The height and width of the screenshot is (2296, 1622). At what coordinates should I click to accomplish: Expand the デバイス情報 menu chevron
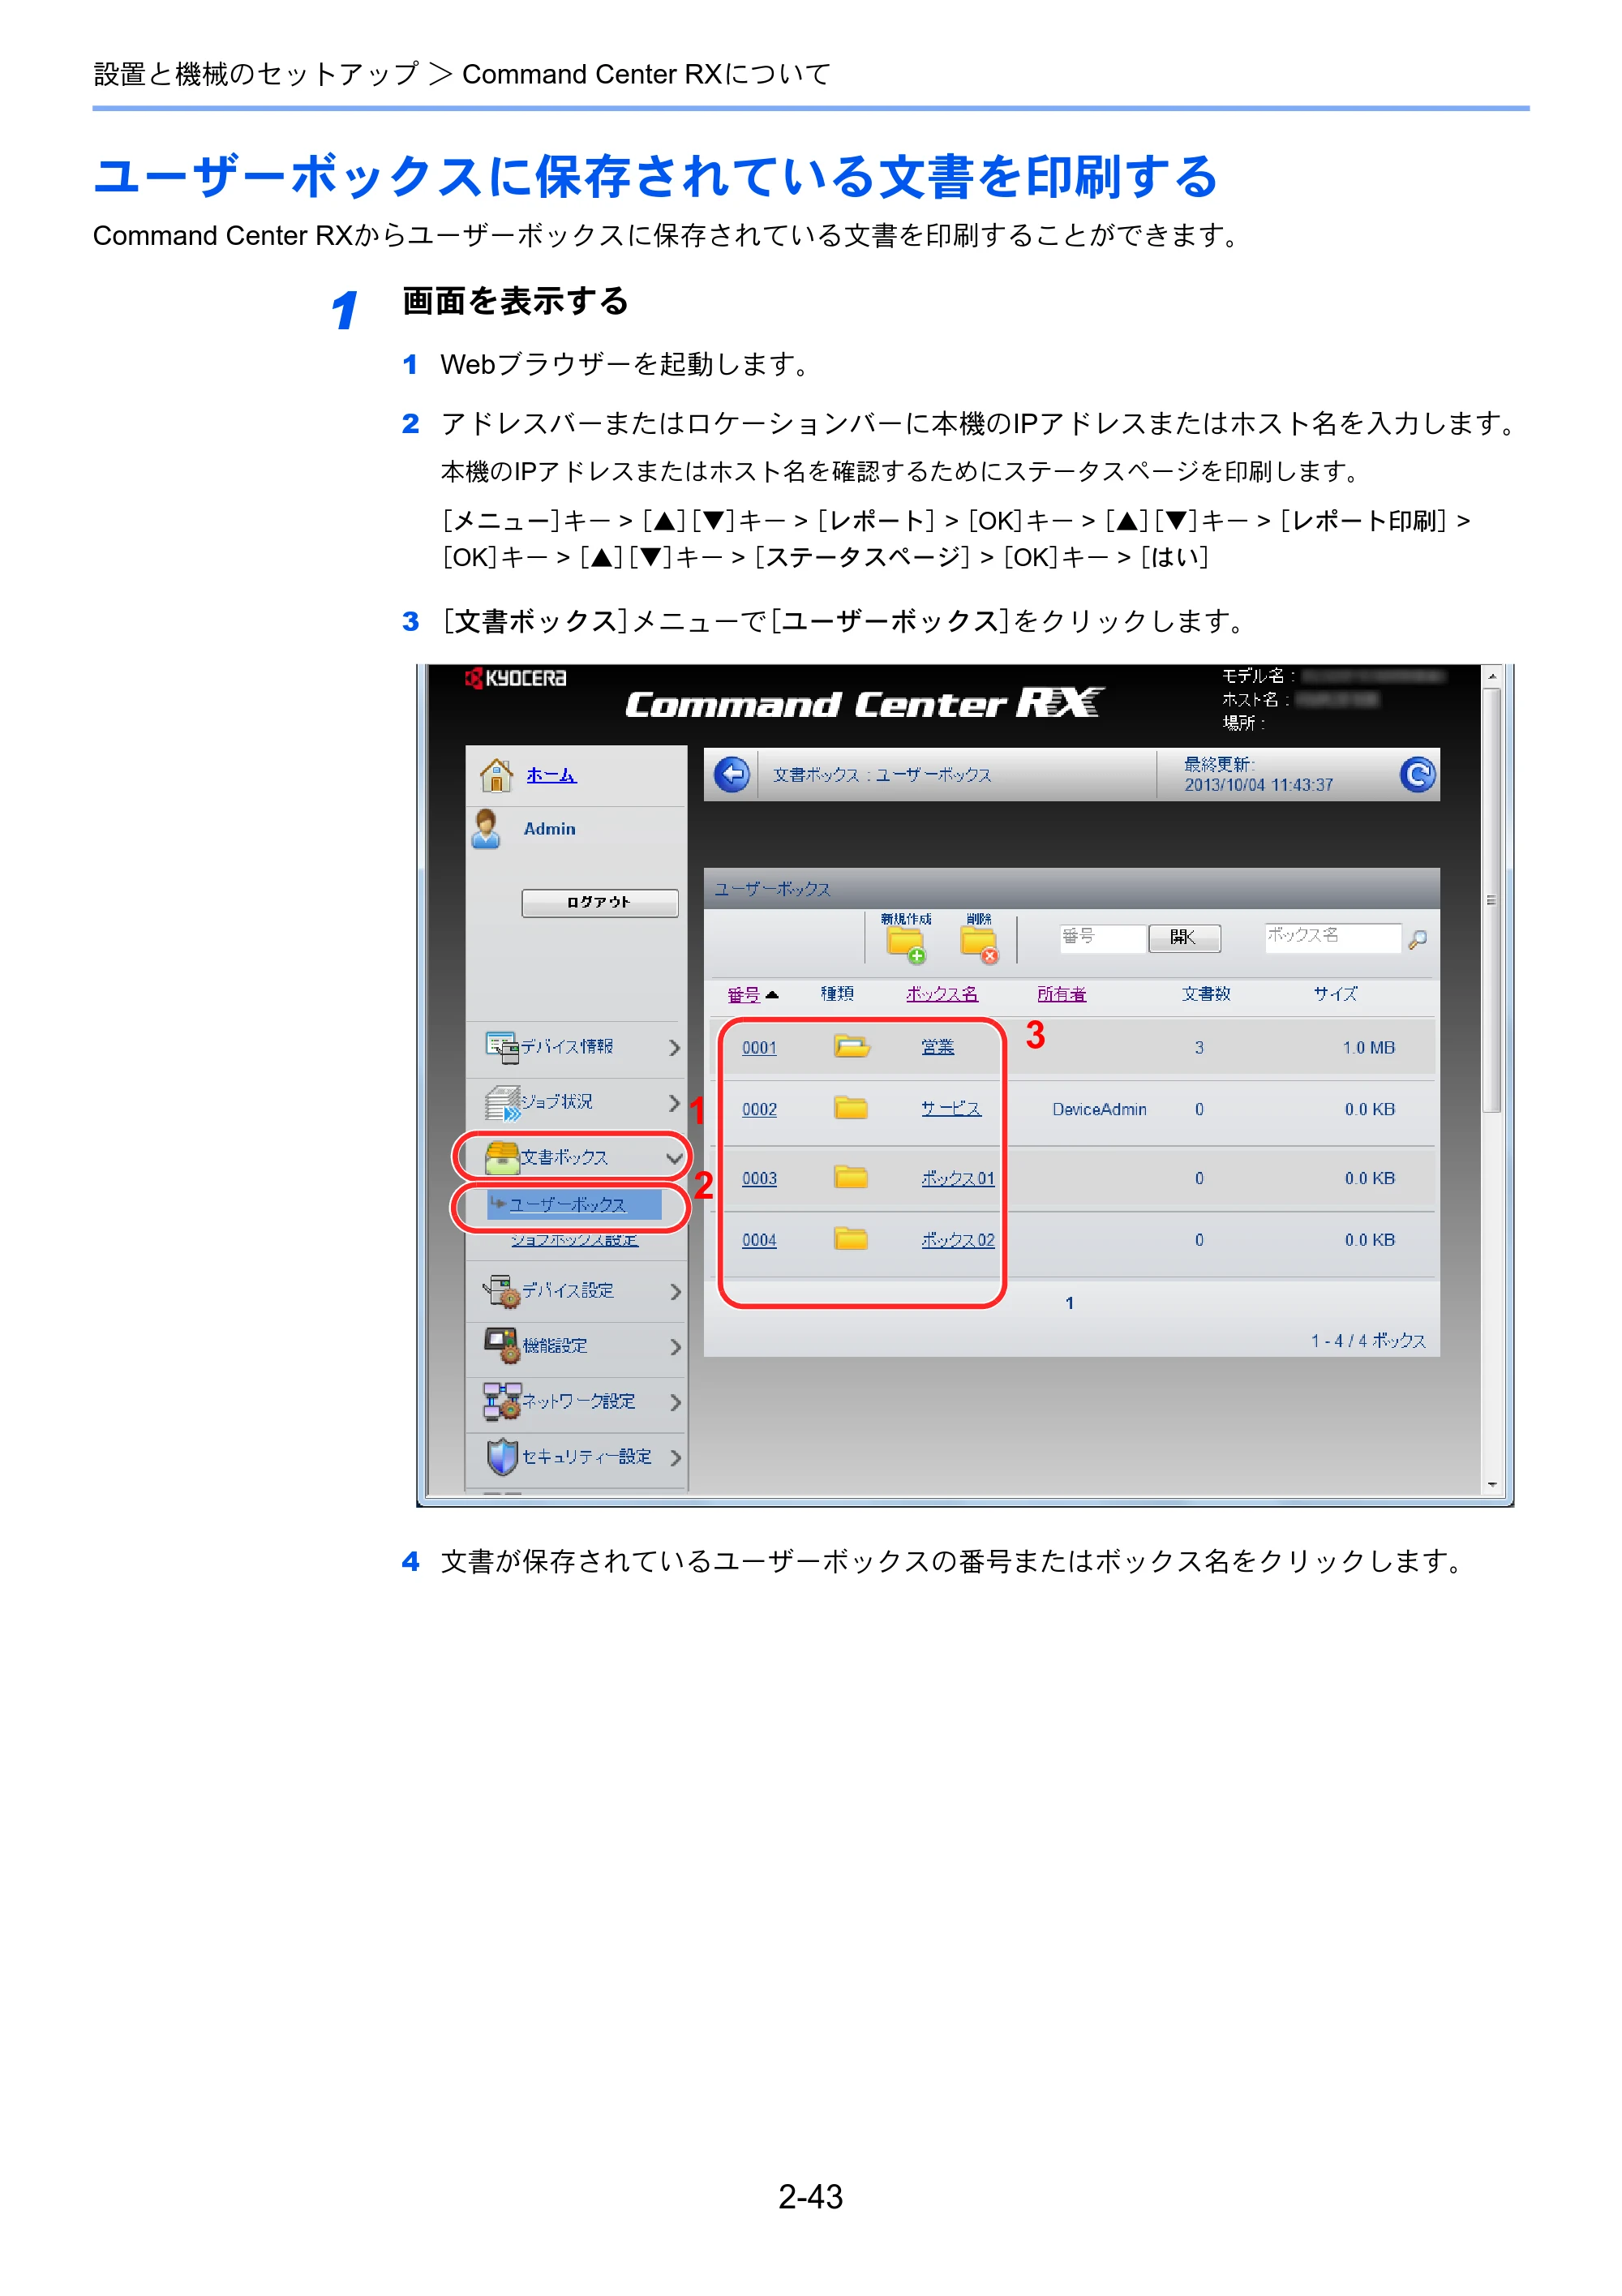click(x=675, y=1047)
